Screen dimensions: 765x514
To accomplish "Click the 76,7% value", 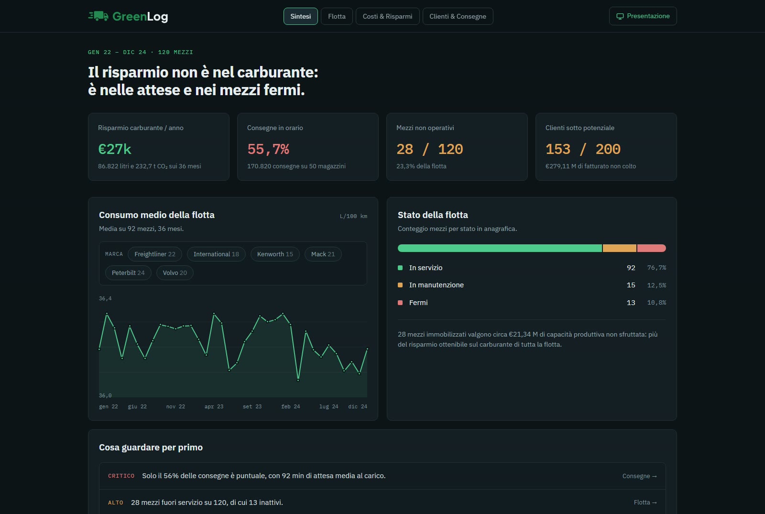I will pos(656,268).
